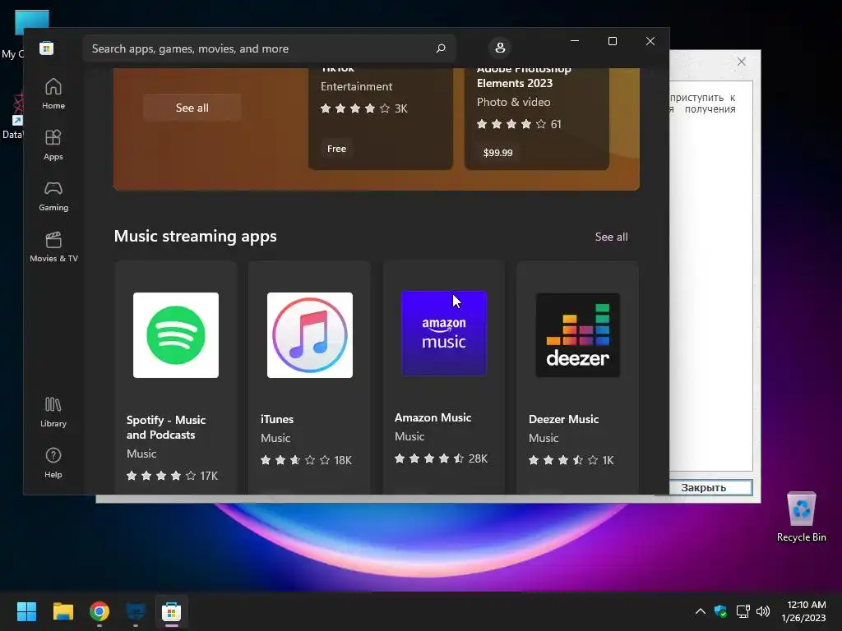Image resolution: width=842 pixels, height=631 pixels.
Task: Click the iTunes app title
Action: tap(277, 419)
